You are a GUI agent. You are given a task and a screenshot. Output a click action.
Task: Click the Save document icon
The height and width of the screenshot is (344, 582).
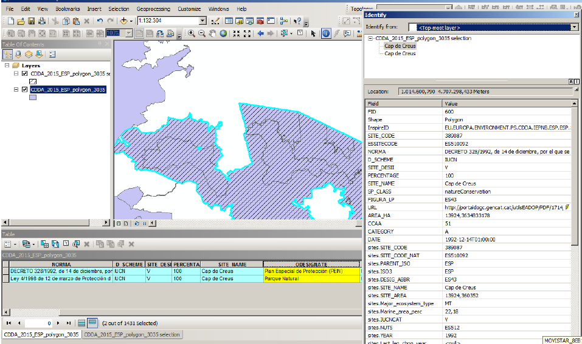click(30, 21)
